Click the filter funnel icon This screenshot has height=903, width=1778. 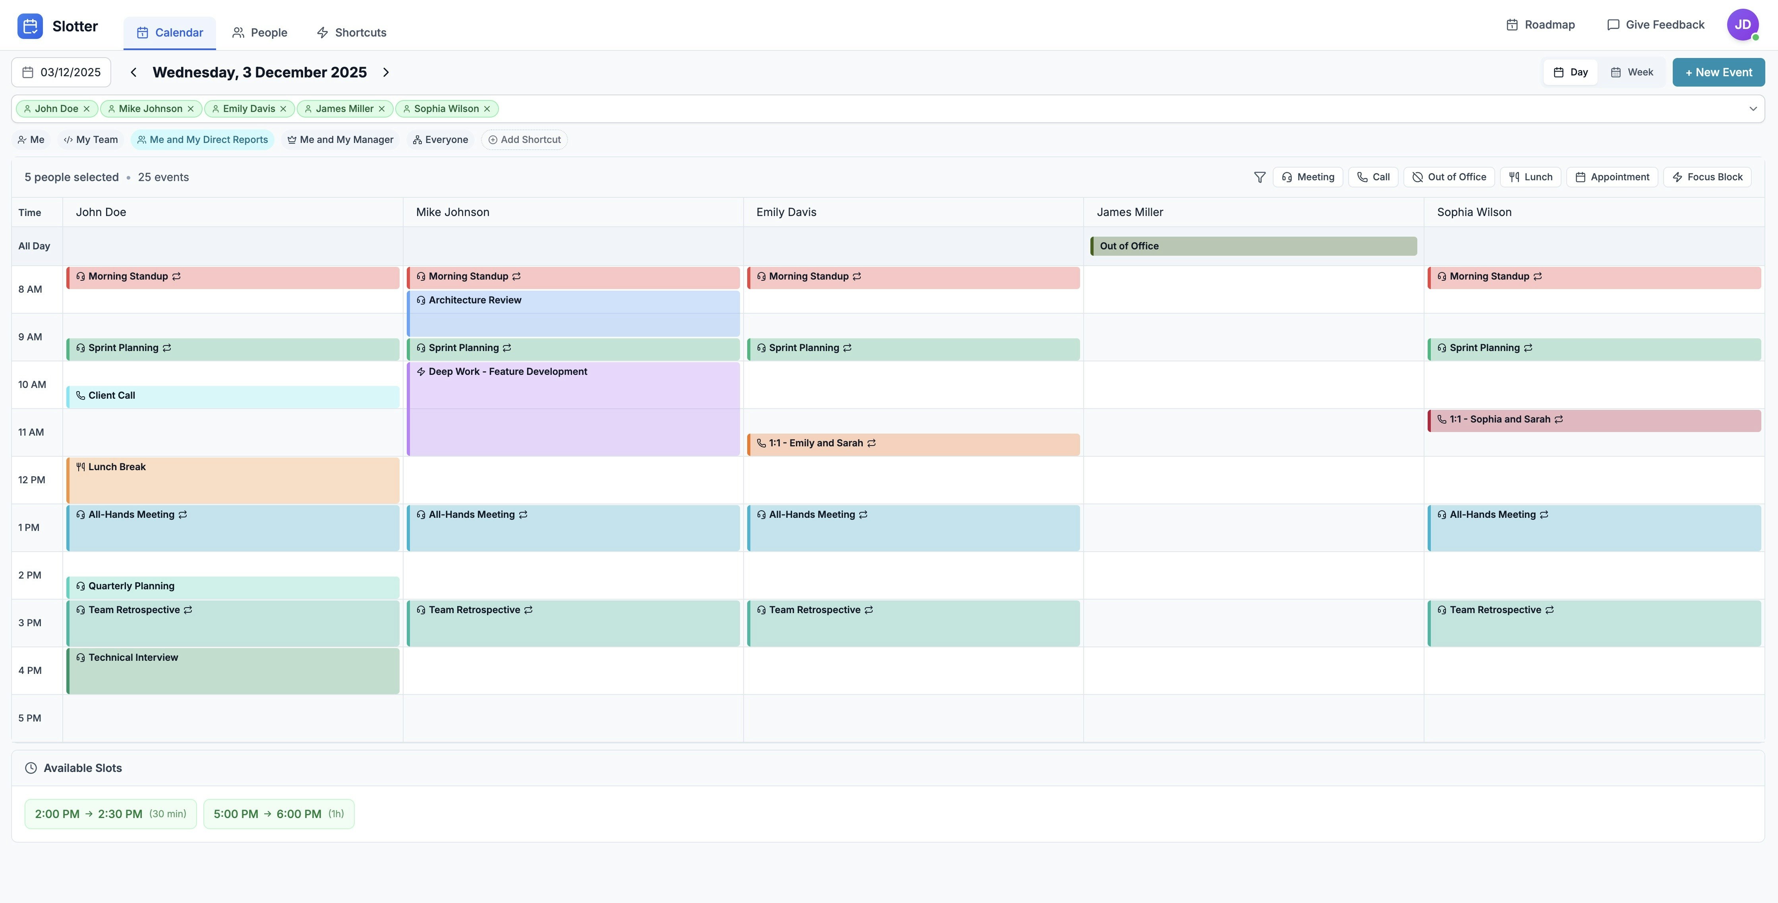[x=1259, y=177]
